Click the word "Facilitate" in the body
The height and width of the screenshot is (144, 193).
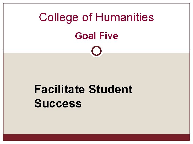coord(59,89)
